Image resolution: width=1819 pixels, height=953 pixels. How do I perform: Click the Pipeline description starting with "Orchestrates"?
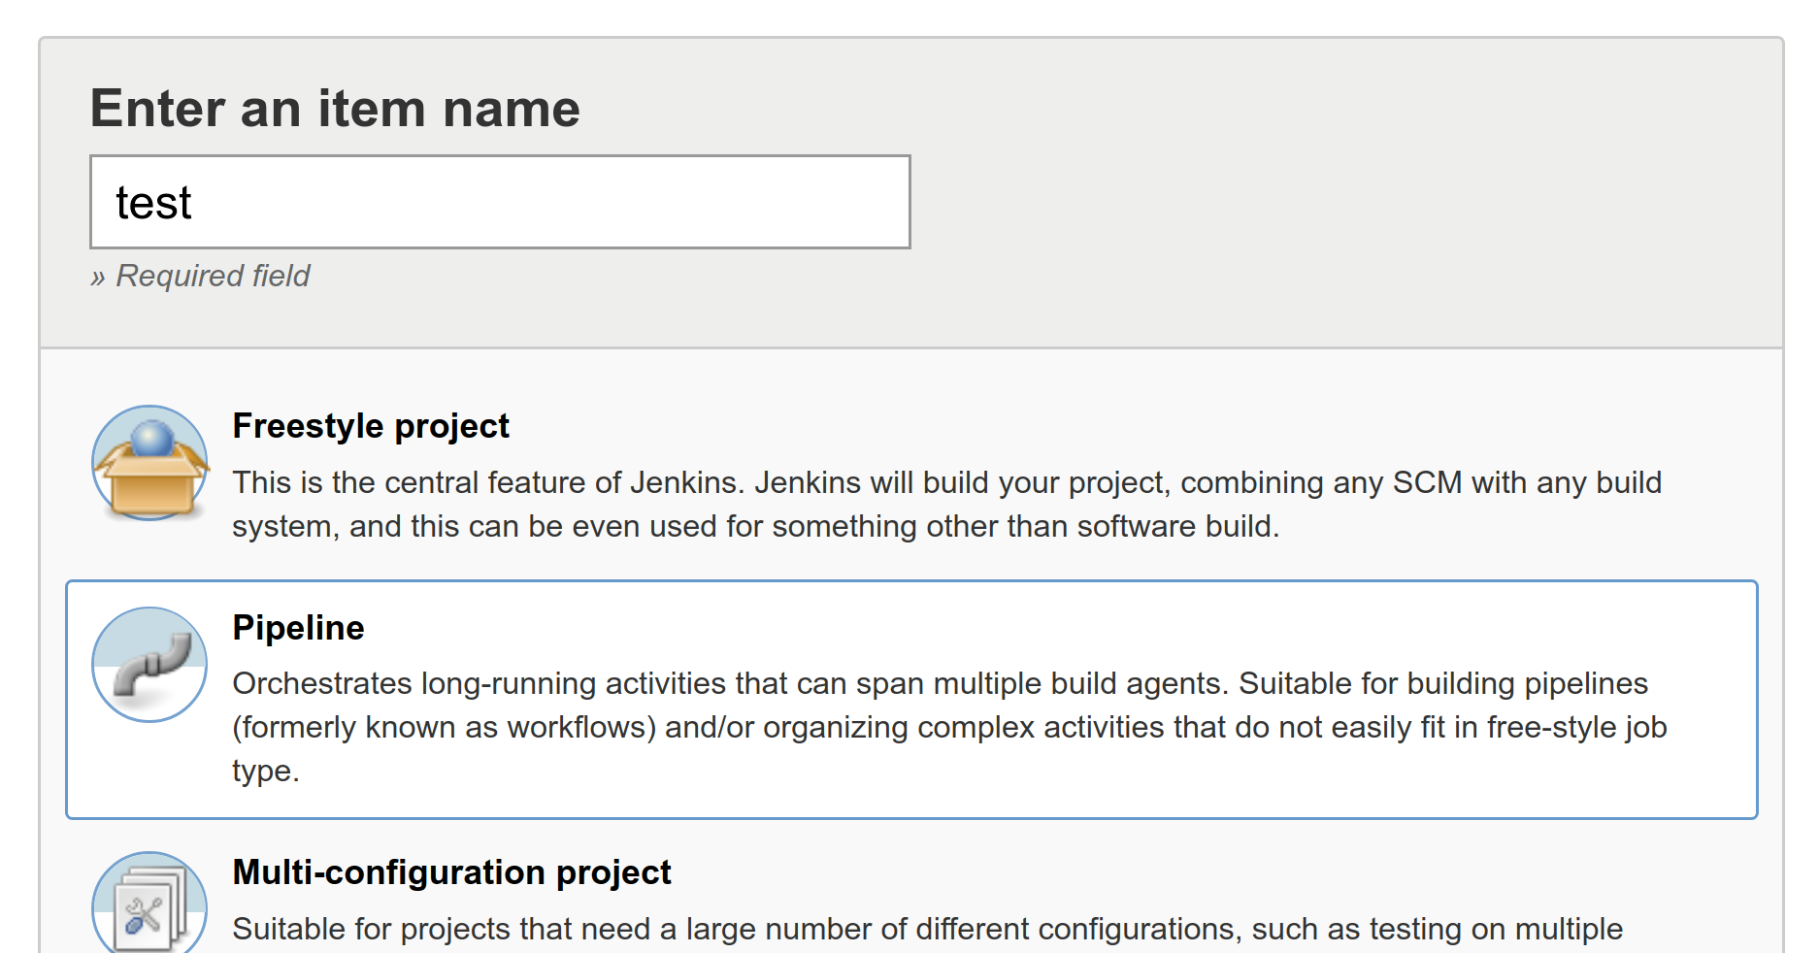[940, 683]
